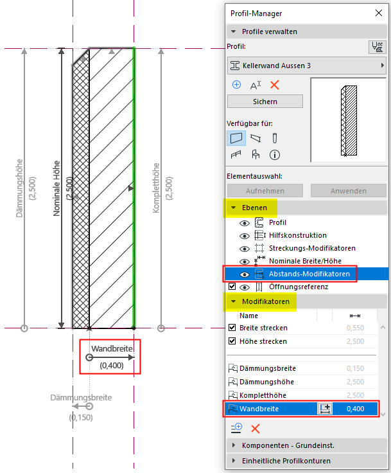391x473 pixels.
Task: Click the Abstands-Modifikatoren layer icon
Action: (259, 274)
